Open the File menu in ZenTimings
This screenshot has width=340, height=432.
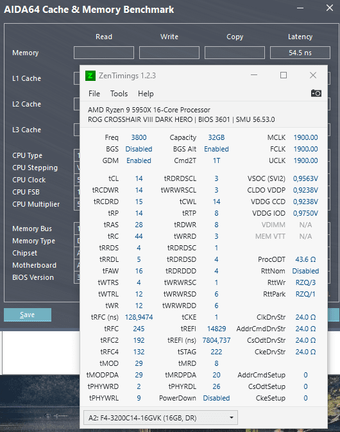click(94, 94)
